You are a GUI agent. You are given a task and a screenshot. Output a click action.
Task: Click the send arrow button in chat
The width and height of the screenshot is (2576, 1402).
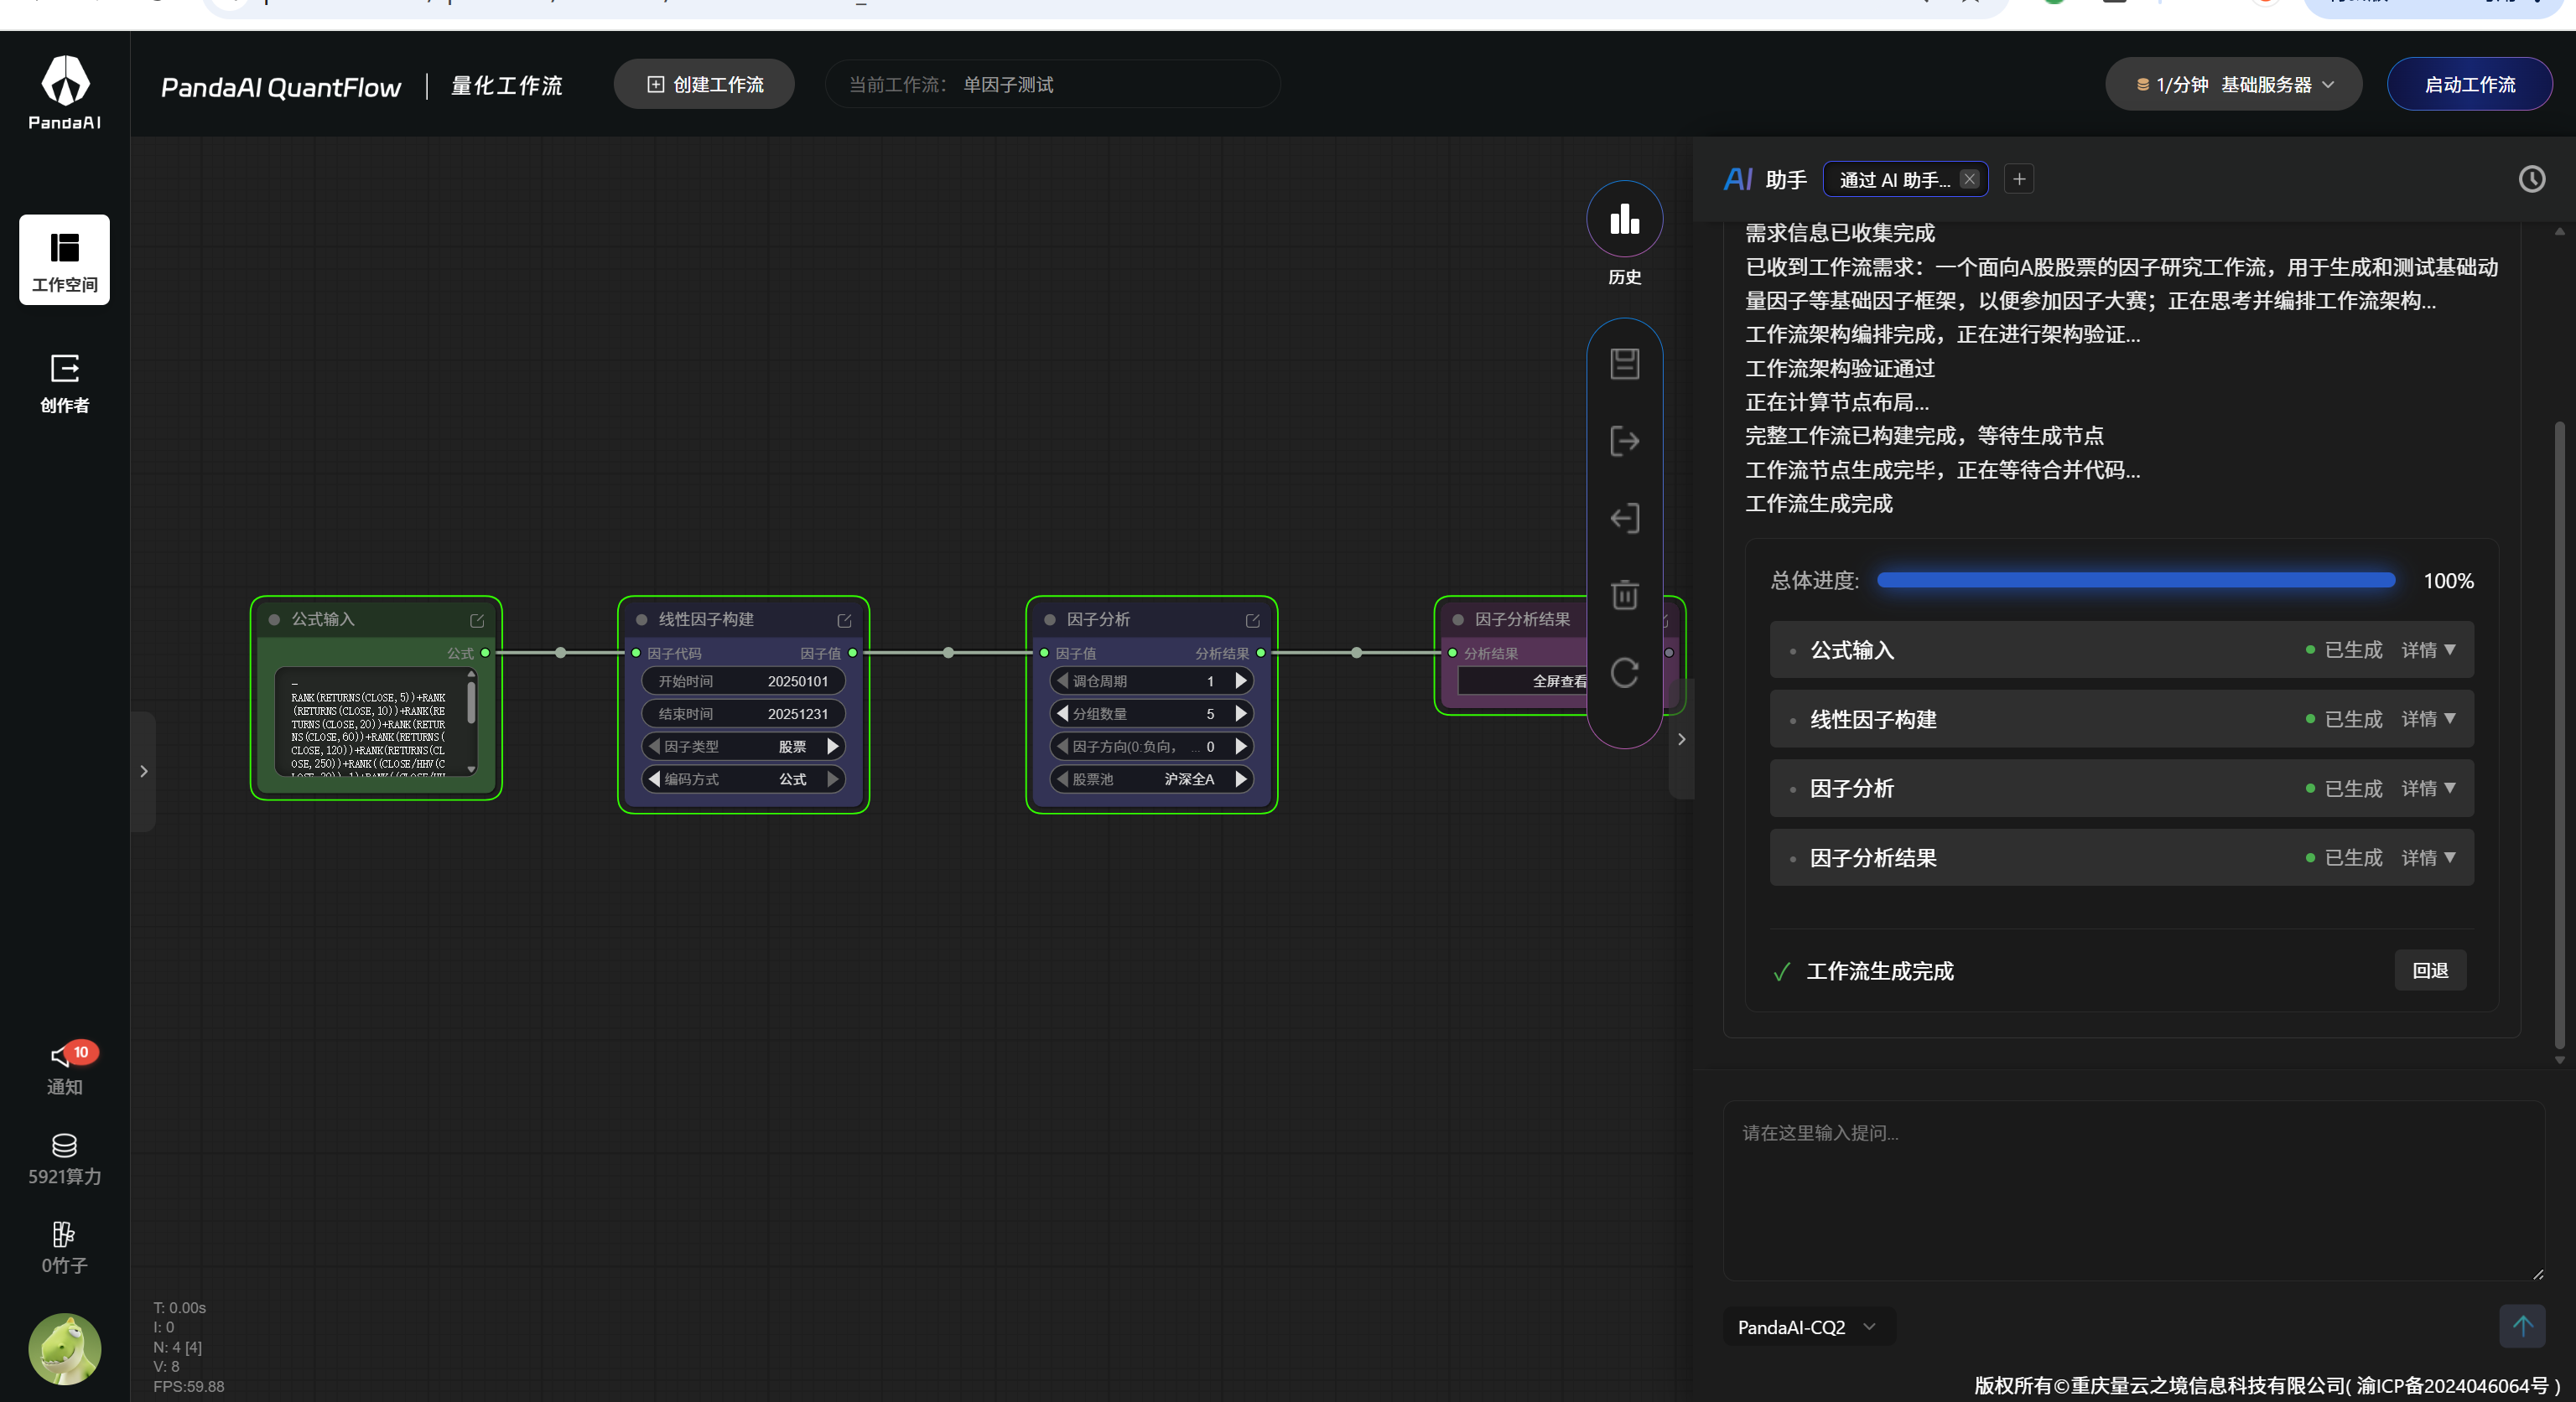coord(2521,1326)
